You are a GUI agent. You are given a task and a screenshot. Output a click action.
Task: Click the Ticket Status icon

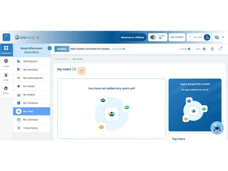[19, 128]
